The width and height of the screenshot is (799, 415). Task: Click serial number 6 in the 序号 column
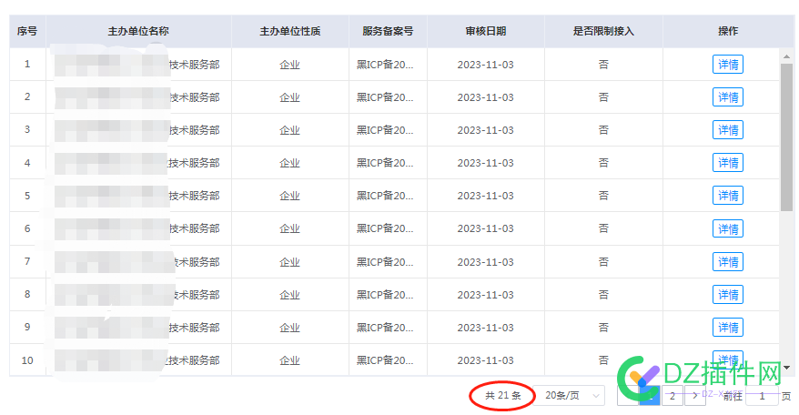(x=27, y=228)
